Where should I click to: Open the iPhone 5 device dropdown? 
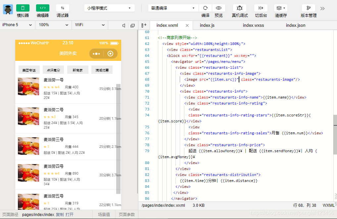[17, 25]
